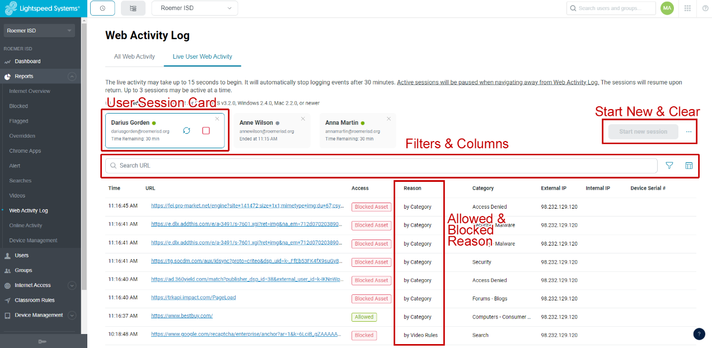
Task: Stop Darius Gorden's session with the red square
Action: click(x=206, y=130)
